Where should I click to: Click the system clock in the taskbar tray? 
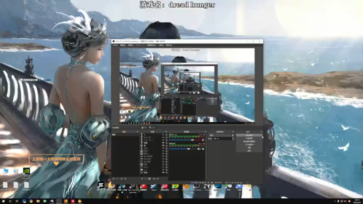click(357, 201)
